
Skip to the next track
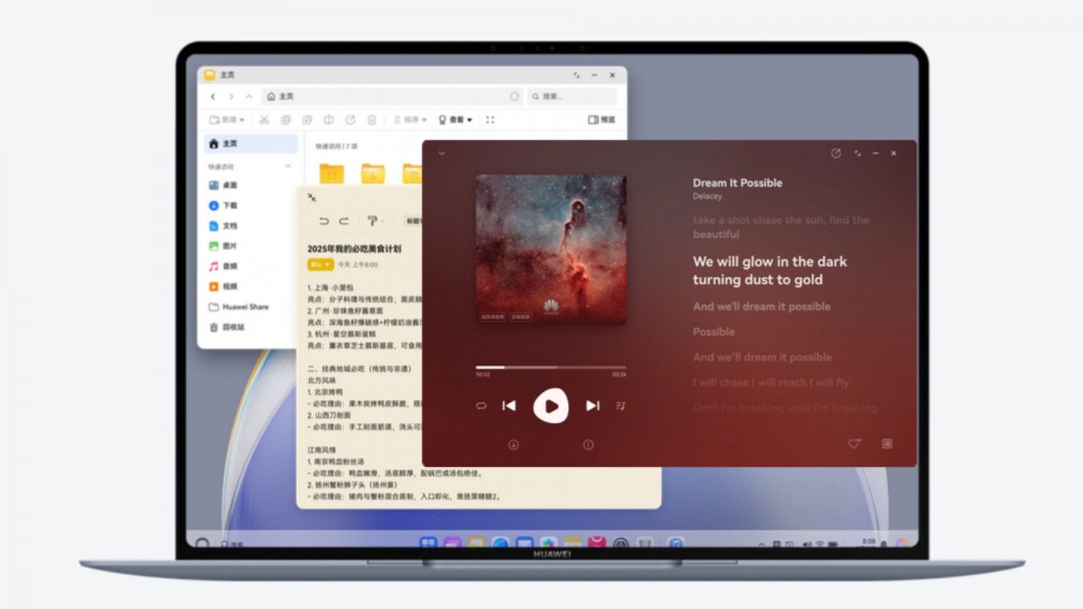coord(592,405)
